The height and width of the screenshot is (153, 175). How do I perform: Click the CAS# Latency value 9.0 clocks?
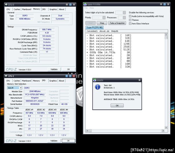tap(47, 36)
